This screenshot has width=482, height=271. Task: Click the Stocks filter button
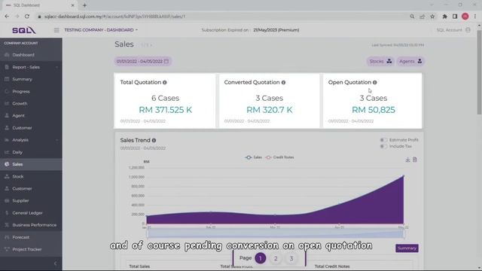[380, 62]
